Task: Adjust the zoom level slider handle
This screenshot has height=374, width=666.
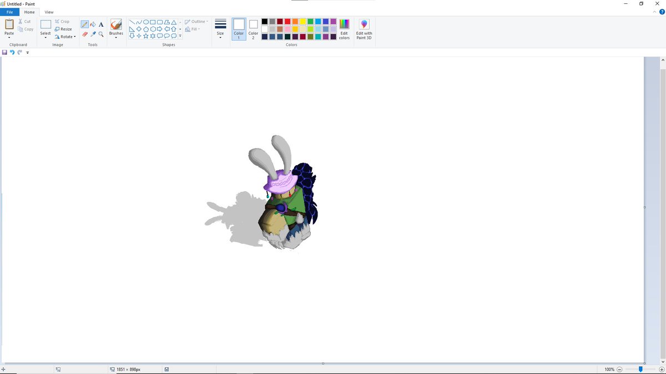Action: coord(640,369)
